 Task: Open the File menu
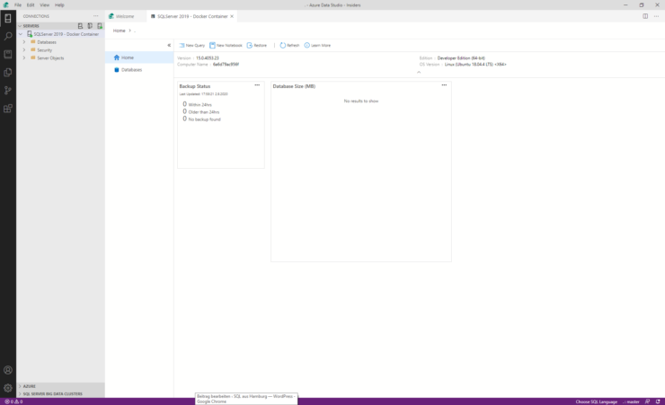18,5
